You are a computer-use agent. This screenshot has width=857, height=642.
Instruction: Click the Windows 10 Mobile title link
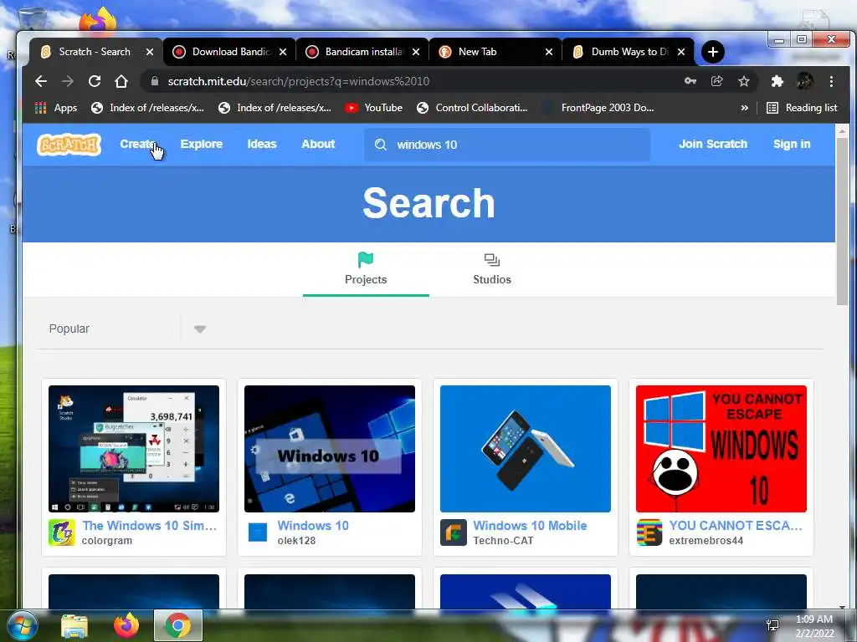(530, 526)
